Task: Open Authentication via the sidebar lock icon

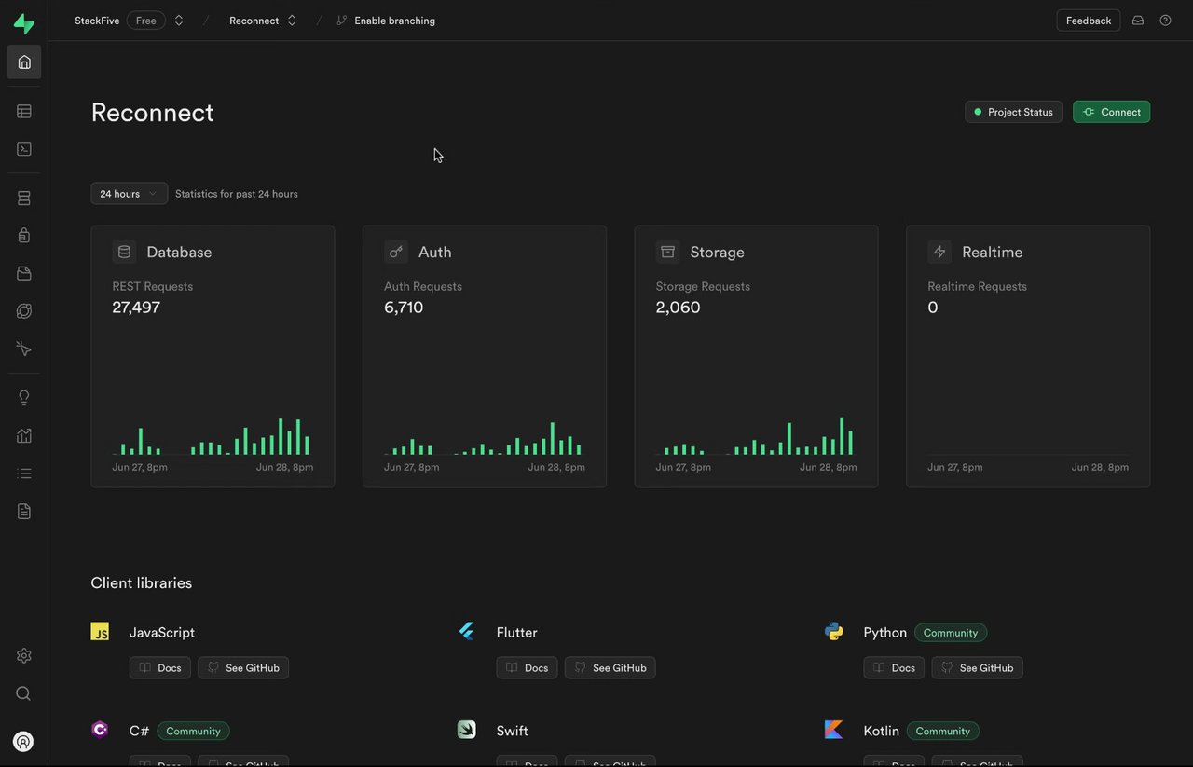Action: pos(24,236)
